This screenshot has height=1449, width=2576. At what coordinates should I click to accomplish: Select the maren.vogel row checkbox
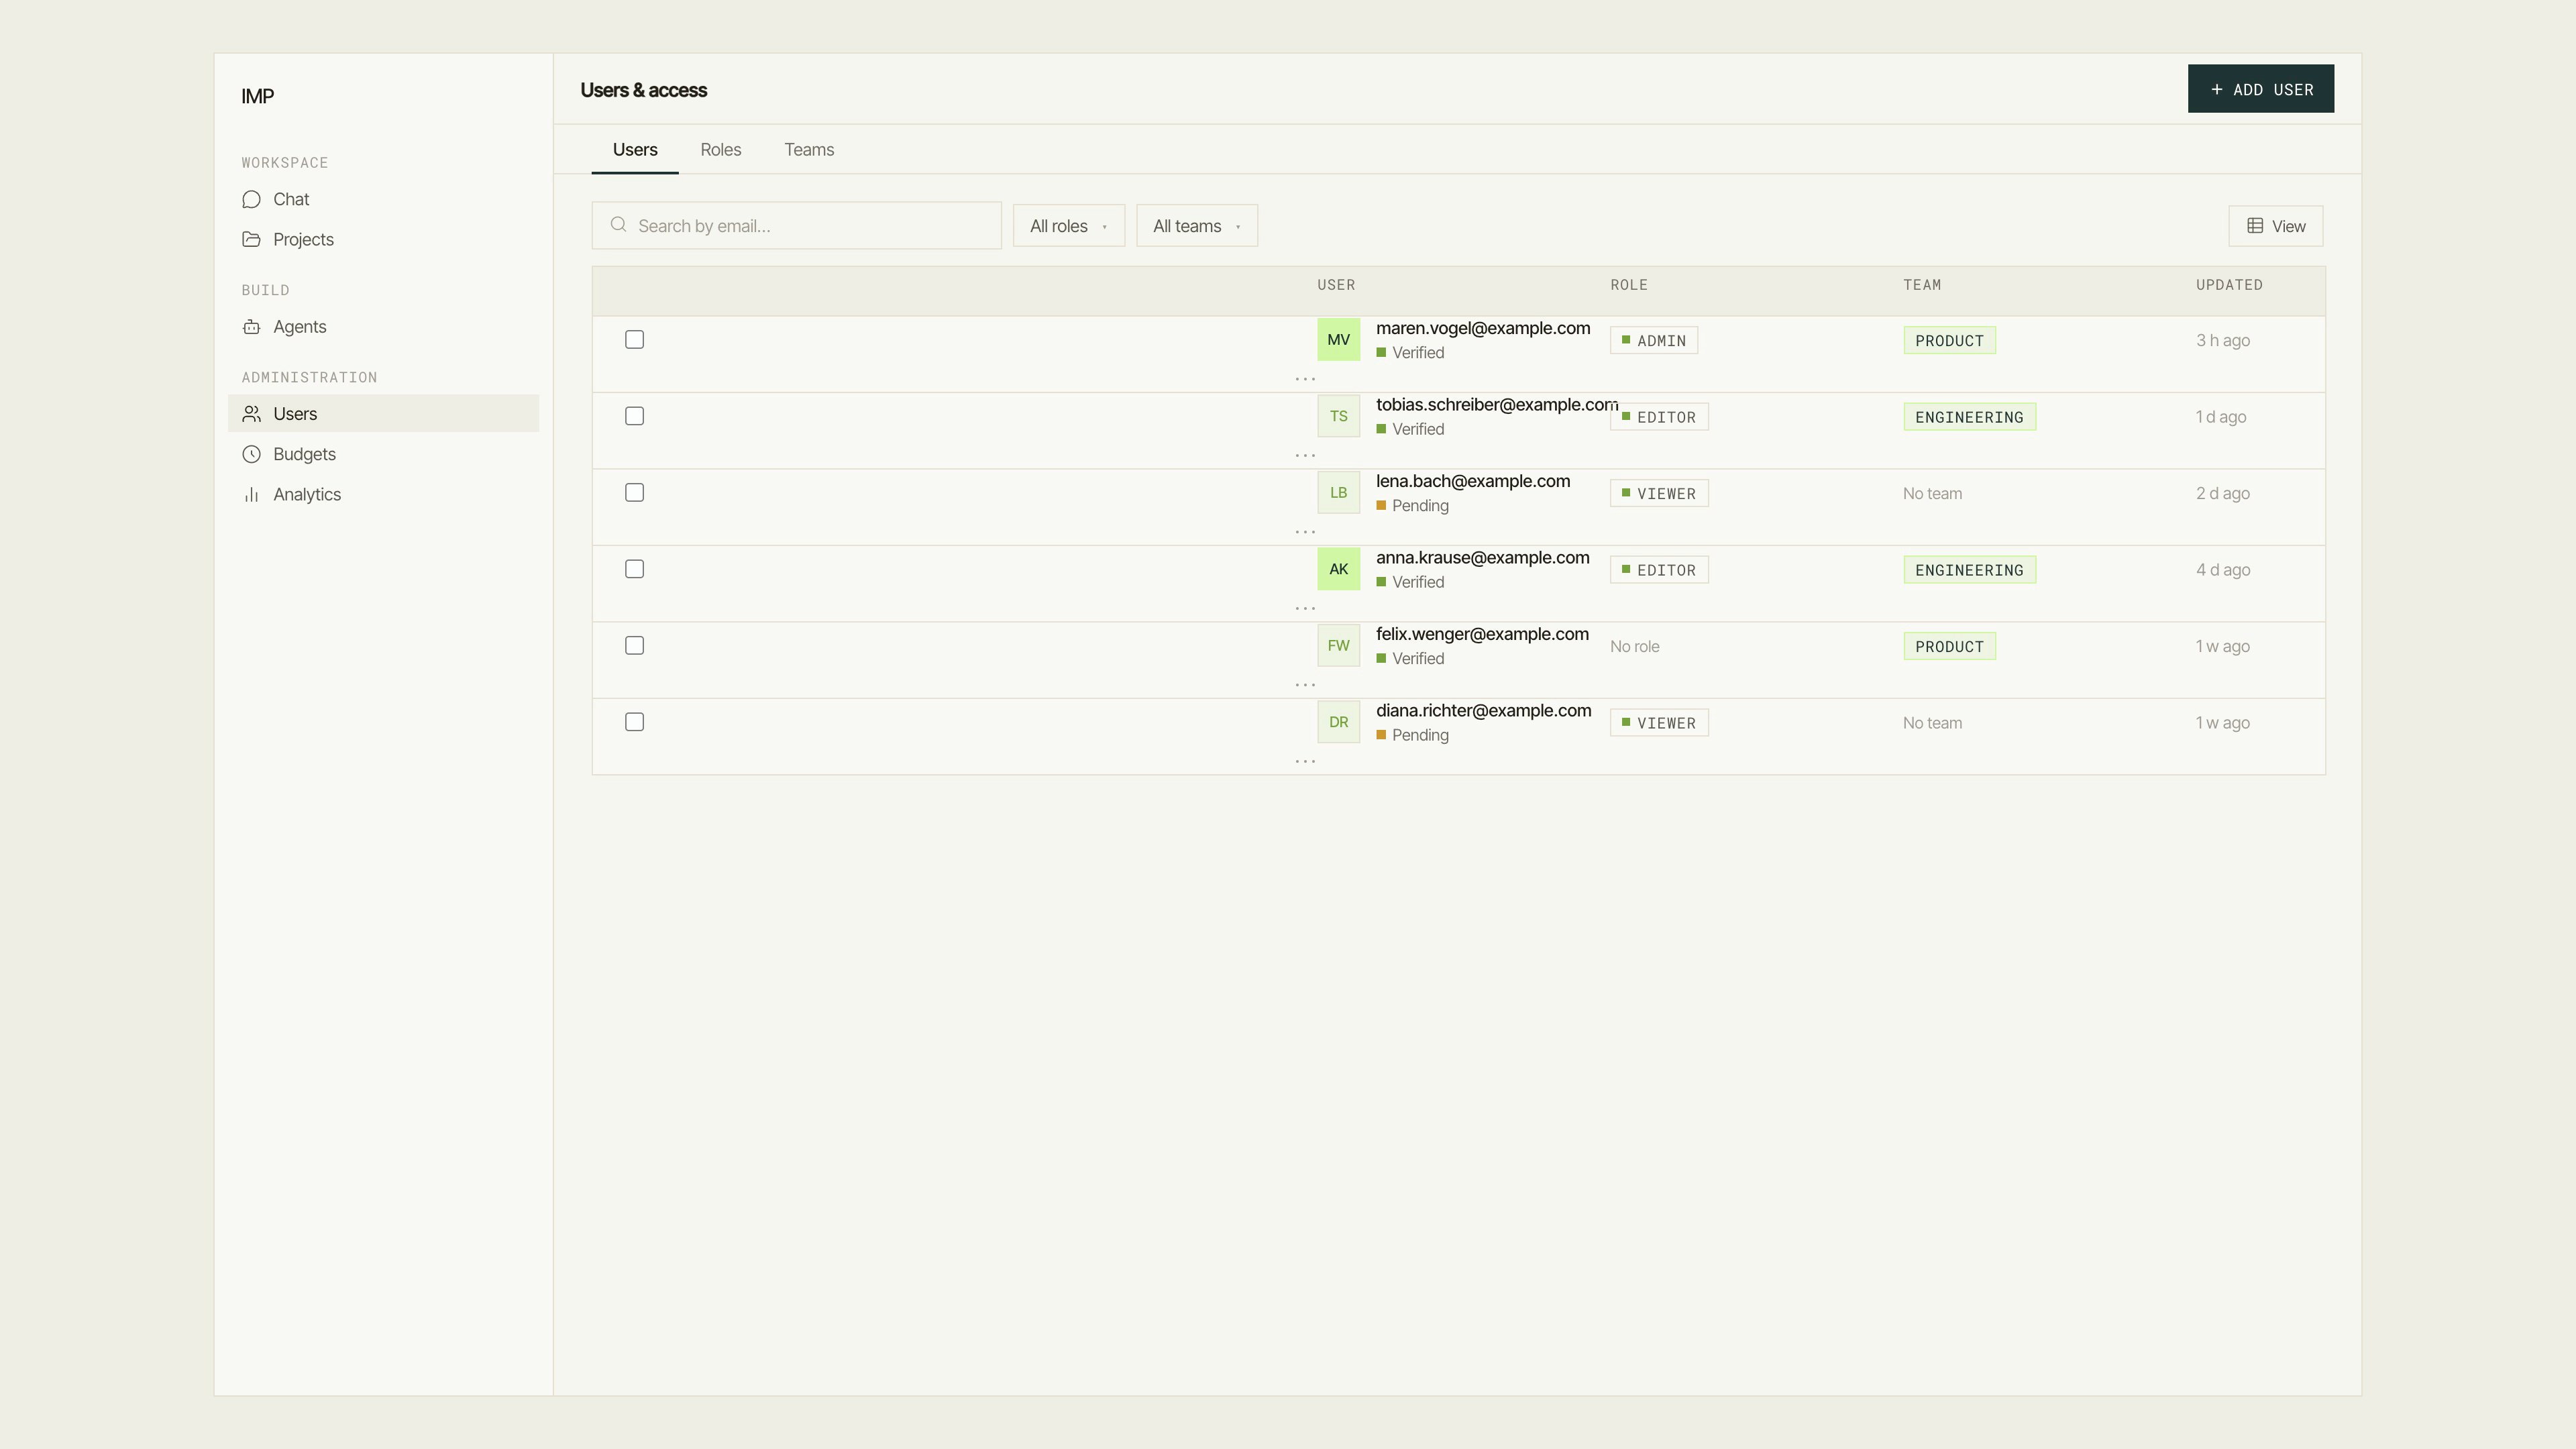coord(634,340)
